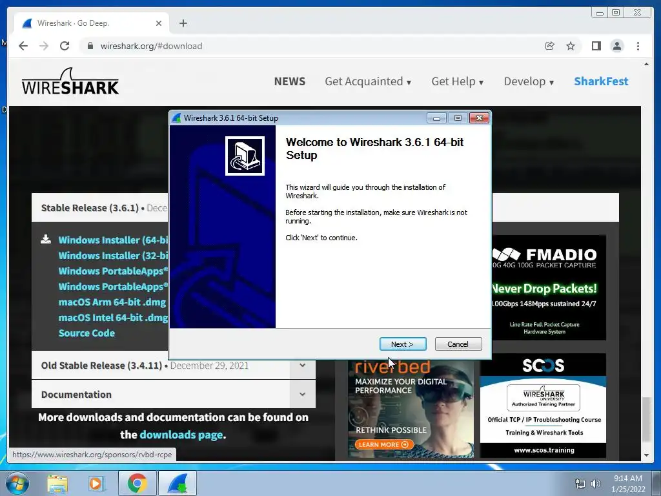Viewport: 661px width, 496px height.
Task: Click the page scrollbar down arrow
Action: pos(646,455)
